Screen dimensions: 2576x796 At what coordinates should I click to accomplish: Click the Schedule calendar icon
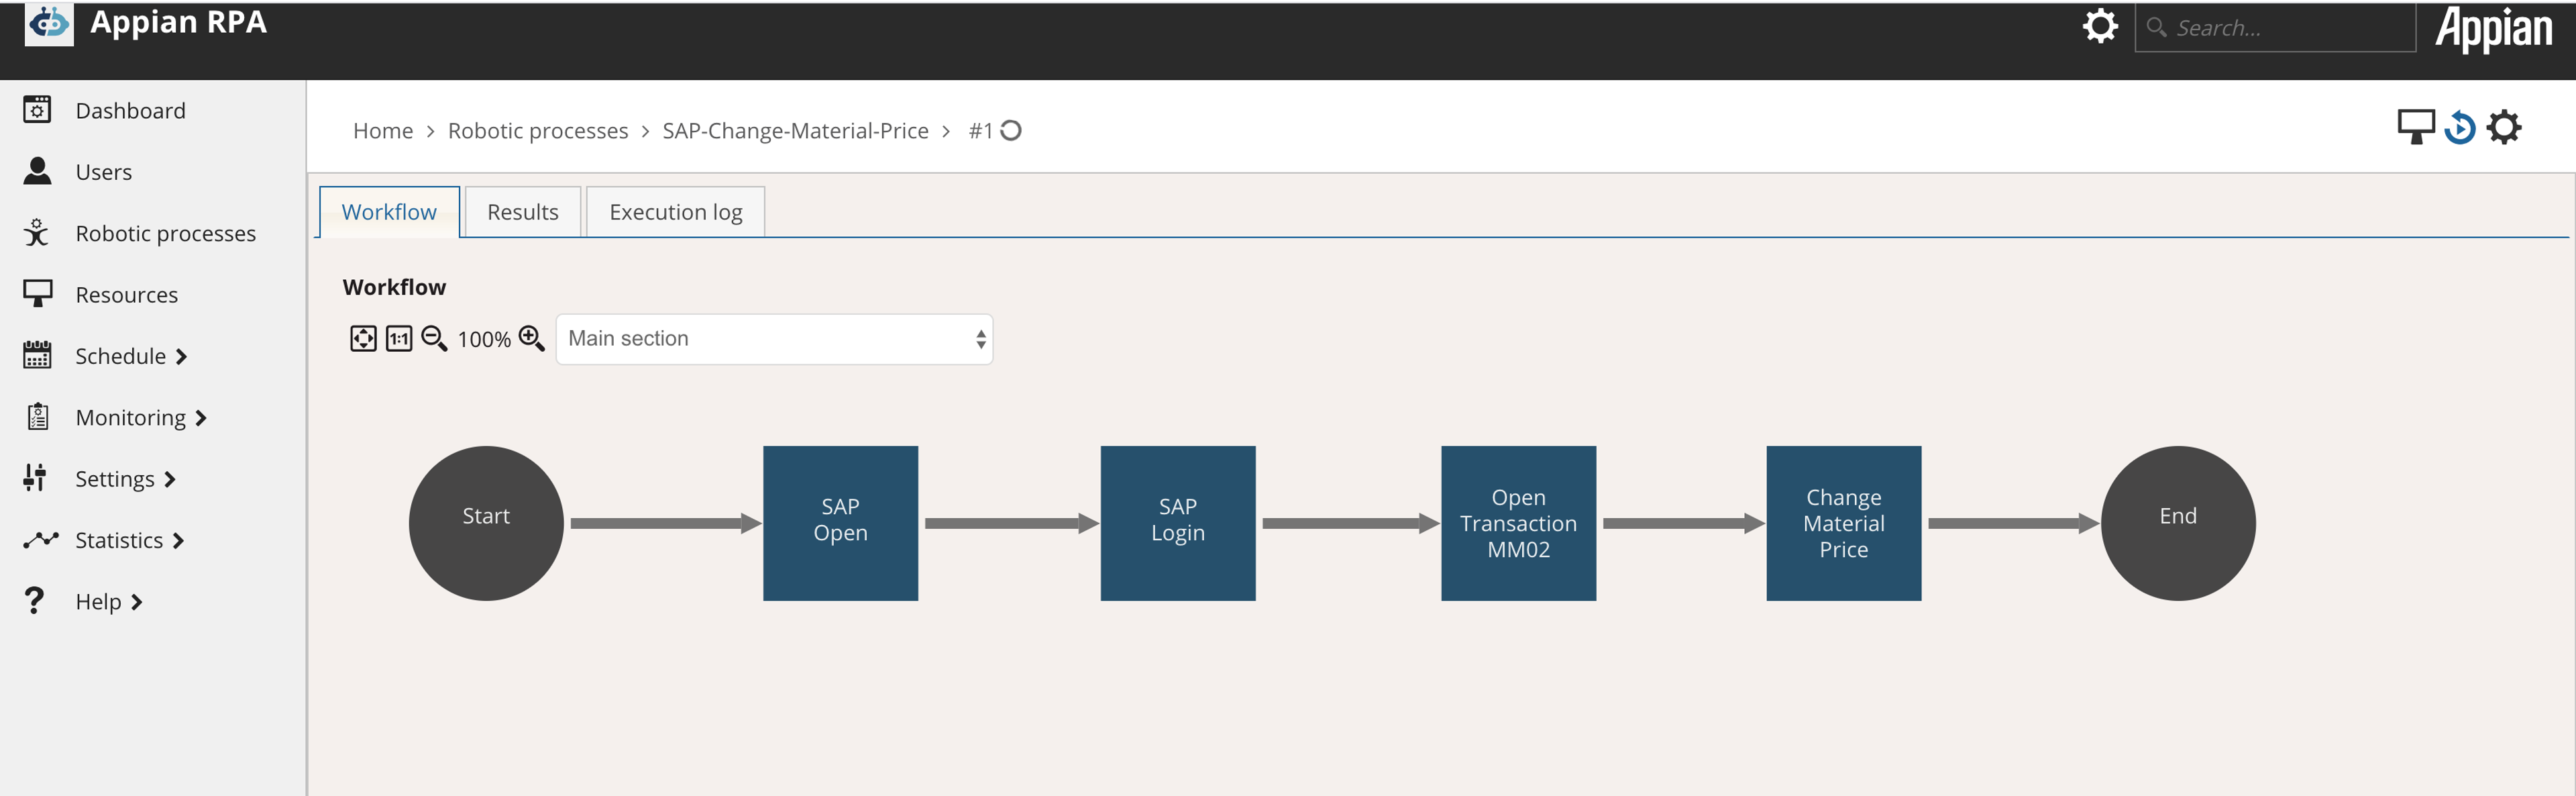[x=37, y=355]
